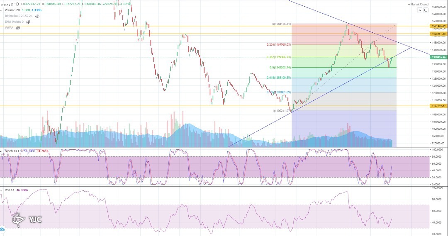Select the RSI 14 indicator label
Viewport: 448px width, 236px height.
9,190
